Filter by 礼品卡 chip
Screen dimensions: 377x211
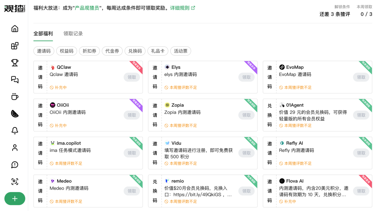tap(158, 51)
